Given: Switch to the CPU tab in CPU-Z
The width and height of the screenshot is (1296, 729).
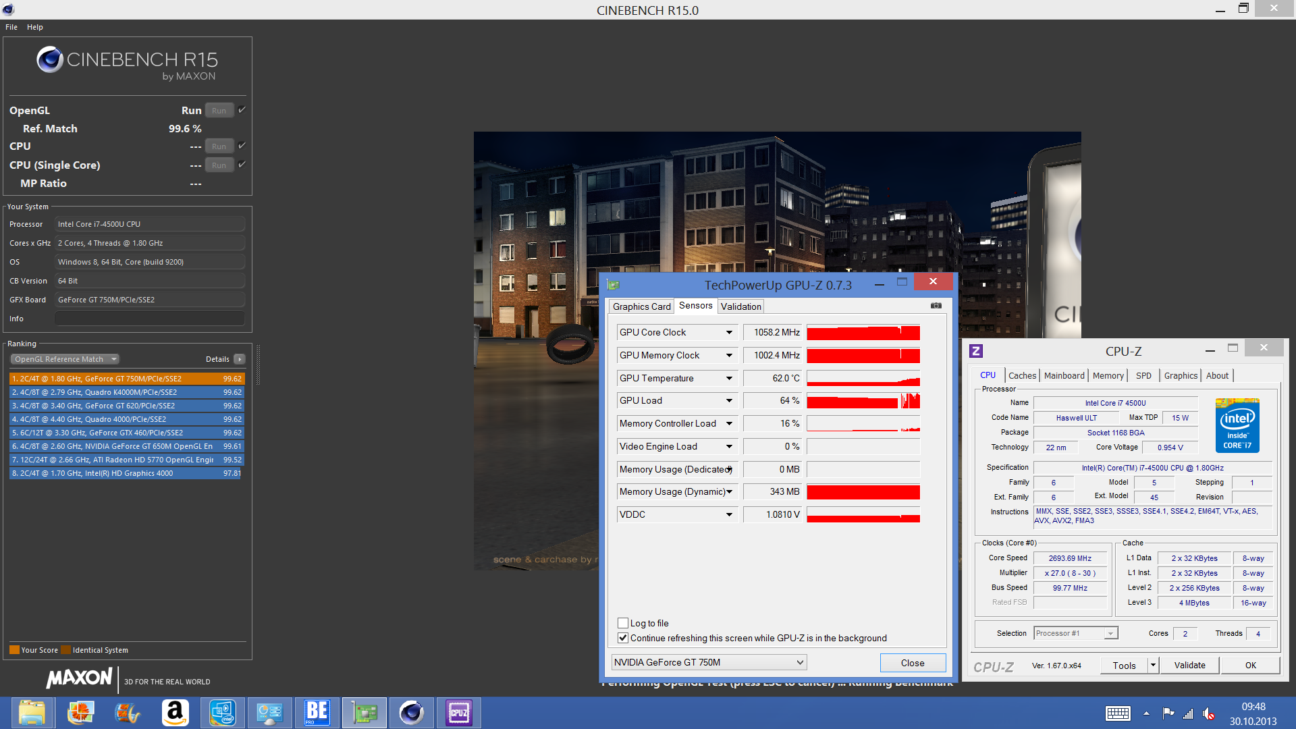Looking at the screenshot, I should pos(988,375).
